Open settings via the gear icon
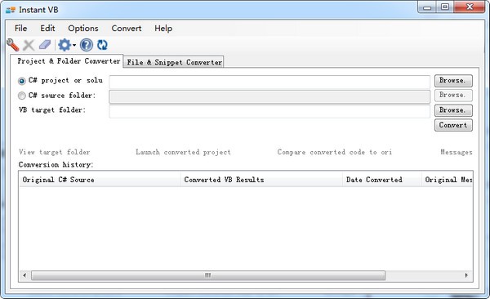The image size is (490, 299). coord(65,45)
